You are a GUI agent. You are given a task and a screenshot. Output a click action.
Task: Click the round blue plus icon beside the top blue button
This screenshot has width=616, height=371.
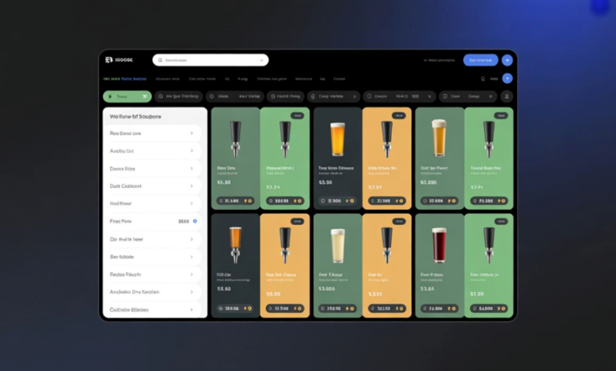507,60
